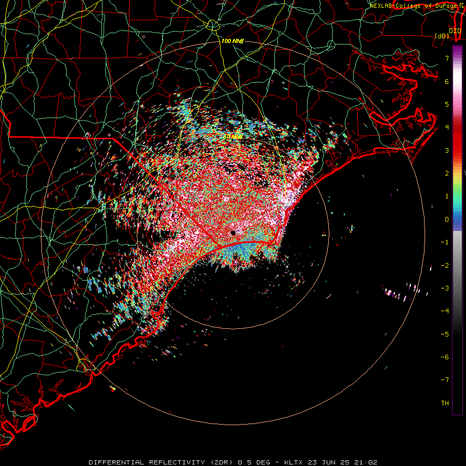Click the "TH" threshold label on the scale
Screen dimensions: 466x466
[x=445, y=403]
